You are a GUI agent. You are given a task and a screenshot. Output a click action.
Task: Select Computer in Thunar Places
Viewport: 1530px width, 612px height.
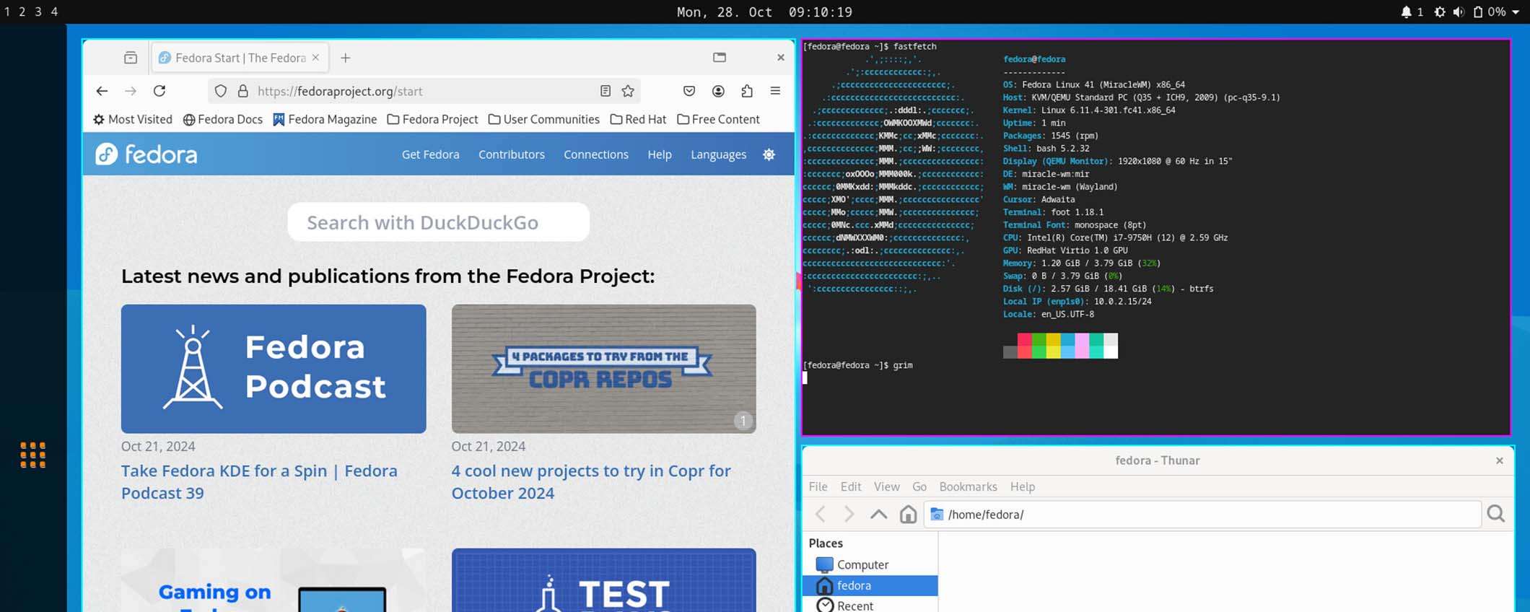(870, 564)
